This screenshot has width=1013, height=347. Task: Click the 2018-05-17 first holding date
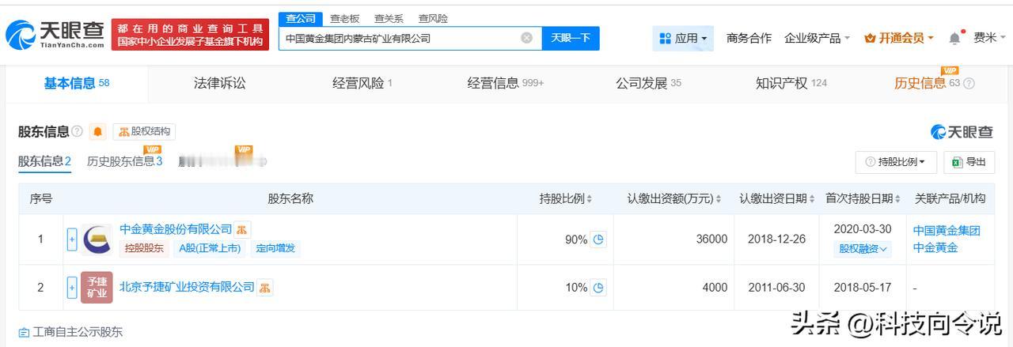(862, 288)
